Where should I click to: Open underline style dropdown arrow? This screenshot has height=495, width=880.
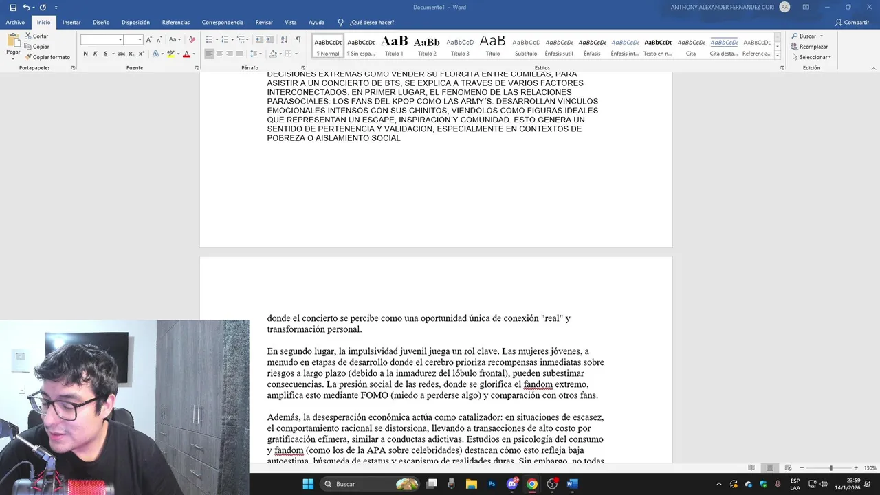point(112,54)
